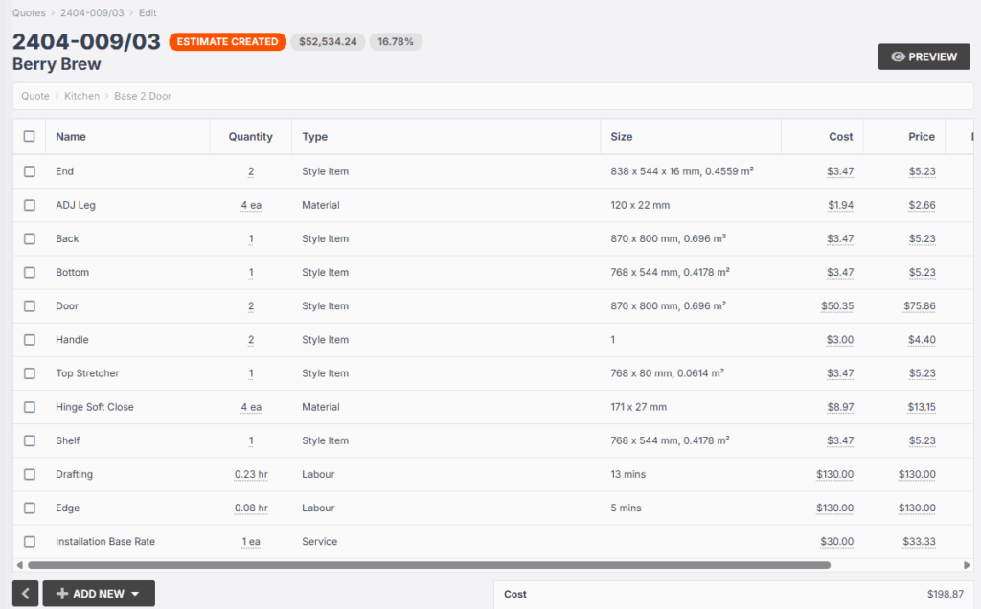Go to the 2404-009/03 breadcrumb link
The height and width of the screenshot is (609, 981).
coord(91,13)
